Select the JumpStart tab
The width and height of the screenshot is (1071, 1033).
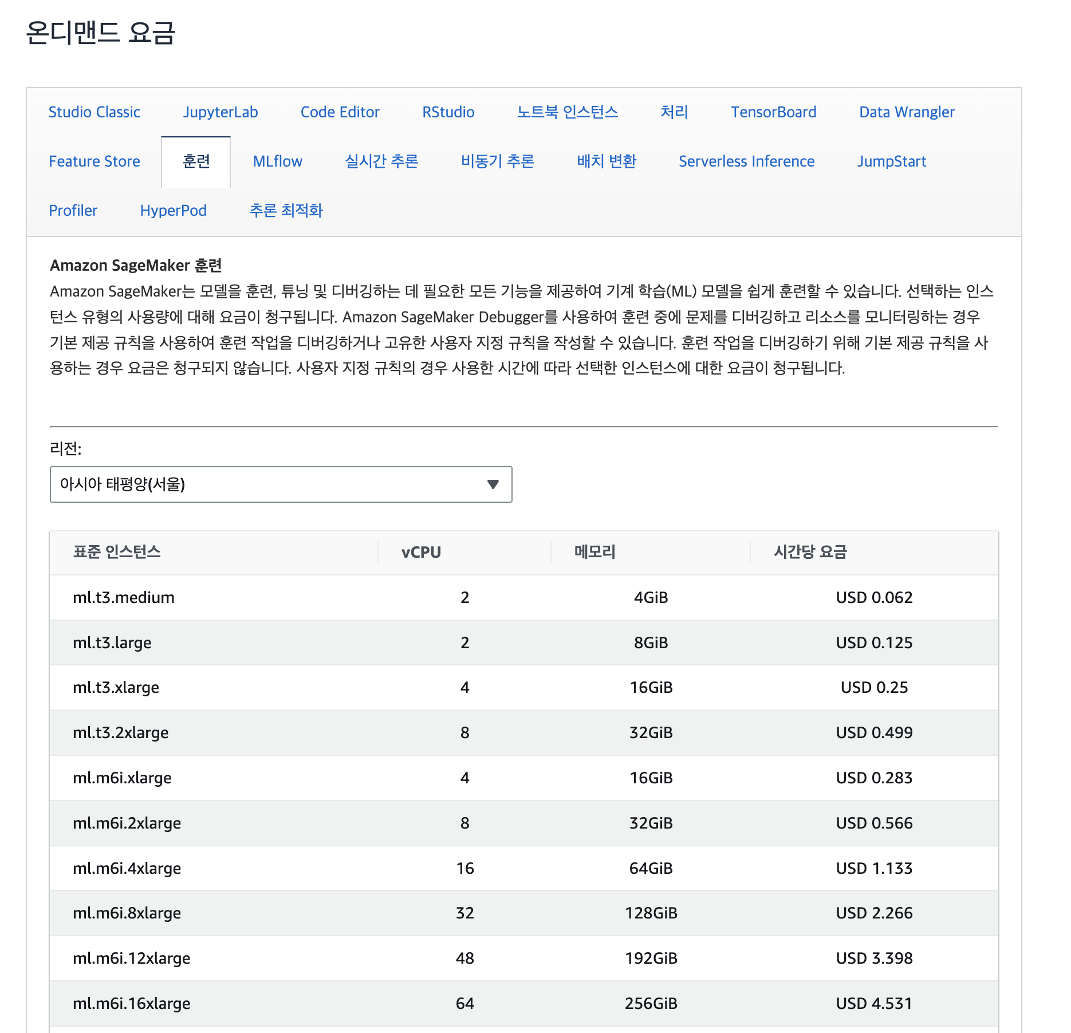click(x=892, y=161)
